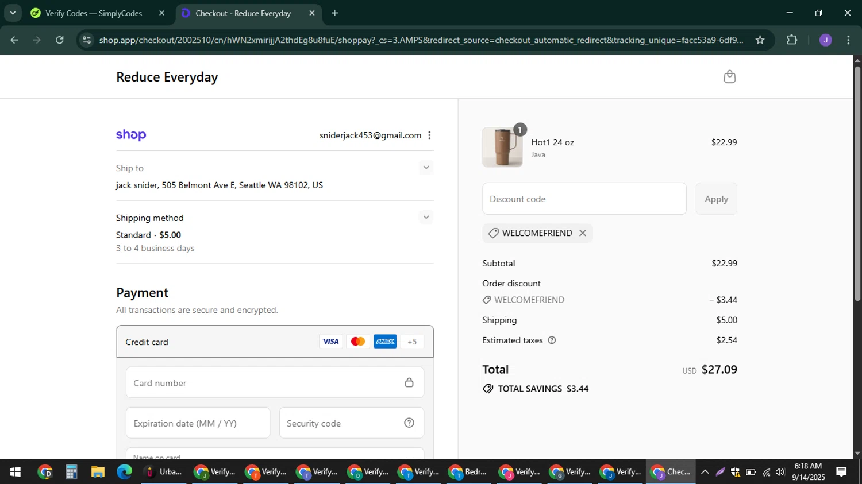This screenshot has height=484, width=862.
Task: Click the TOTAL SAVINGS $3.44 line
Action: 536,389
